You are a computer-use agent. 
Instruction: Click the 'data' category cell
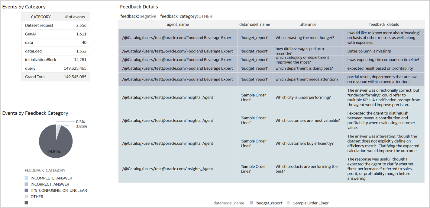41,43
